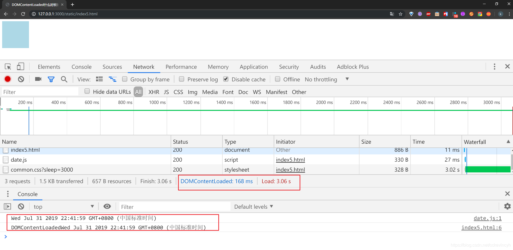The width and height of the screenshot is (513, 250).
Task: Open DevTools customize three-dot menu
Action: coord(494,67)
